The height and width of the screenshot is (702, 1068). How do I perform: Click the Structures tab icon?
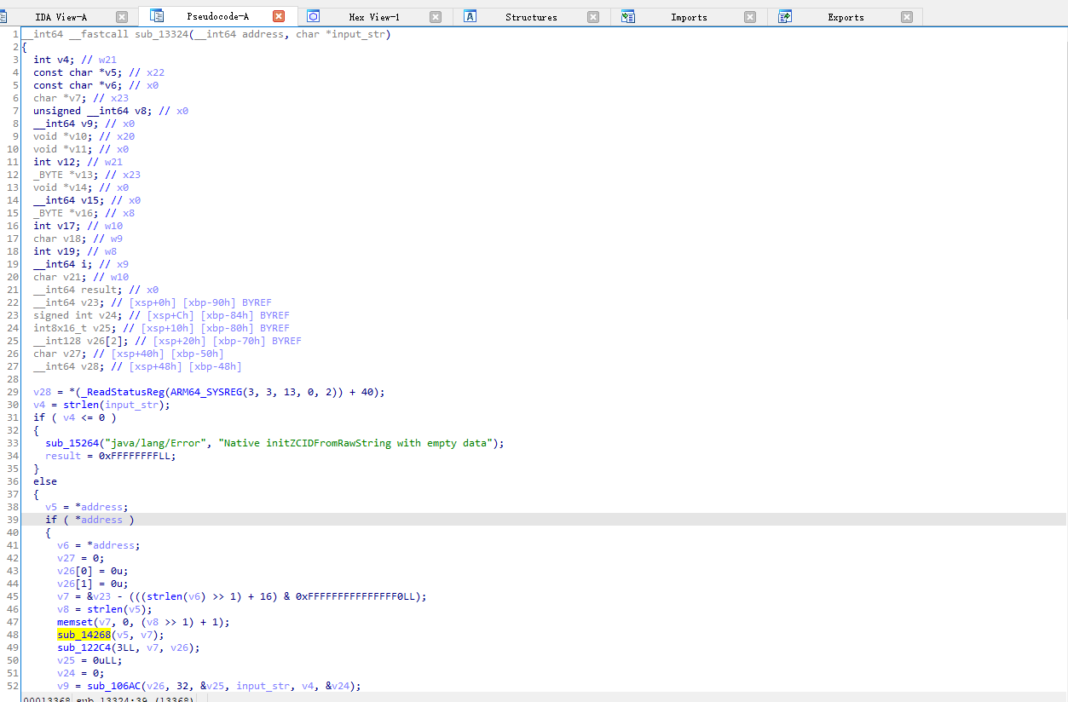click(x=470, y=16)
